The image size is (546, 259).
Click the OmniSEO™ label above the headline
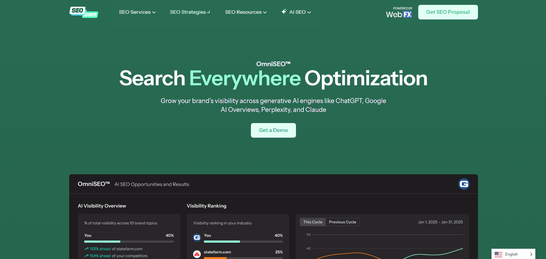click(273, 64)
